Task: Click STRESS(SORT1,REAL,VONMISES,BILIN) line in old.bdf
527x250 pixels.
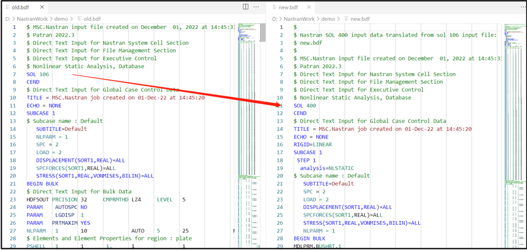Action: coord(95,176)
